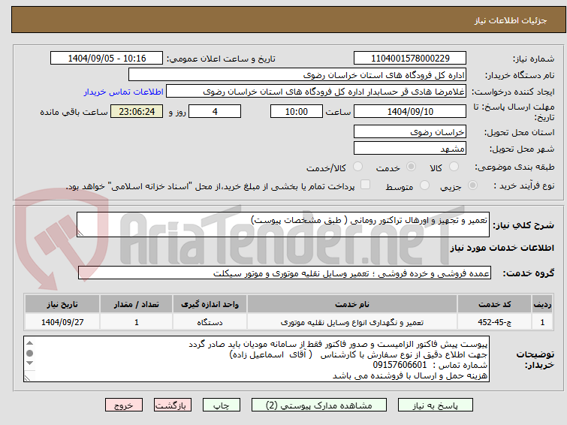
Task: Click the description box resize grip
Action: 80,234
